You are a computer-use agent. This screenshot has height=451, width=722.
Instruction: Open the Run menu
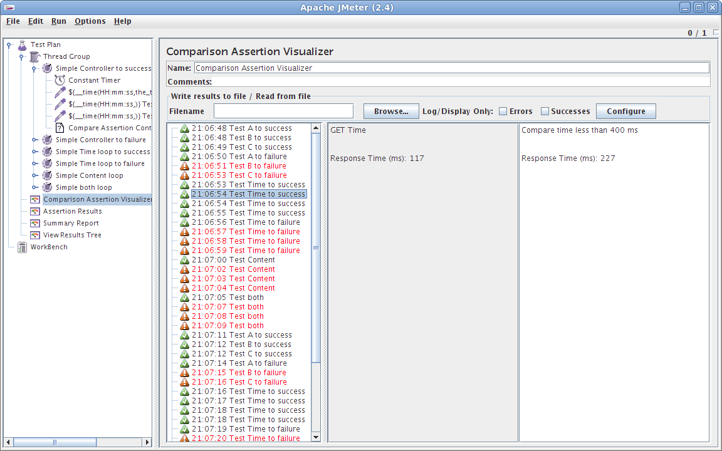point(58,21)
